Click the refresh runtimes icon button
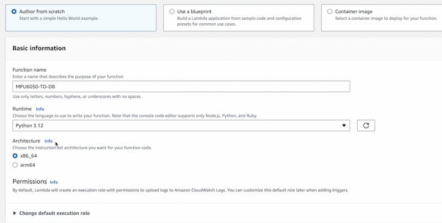Viewport: 442px width, 223px height. click(x=366, y=126)
